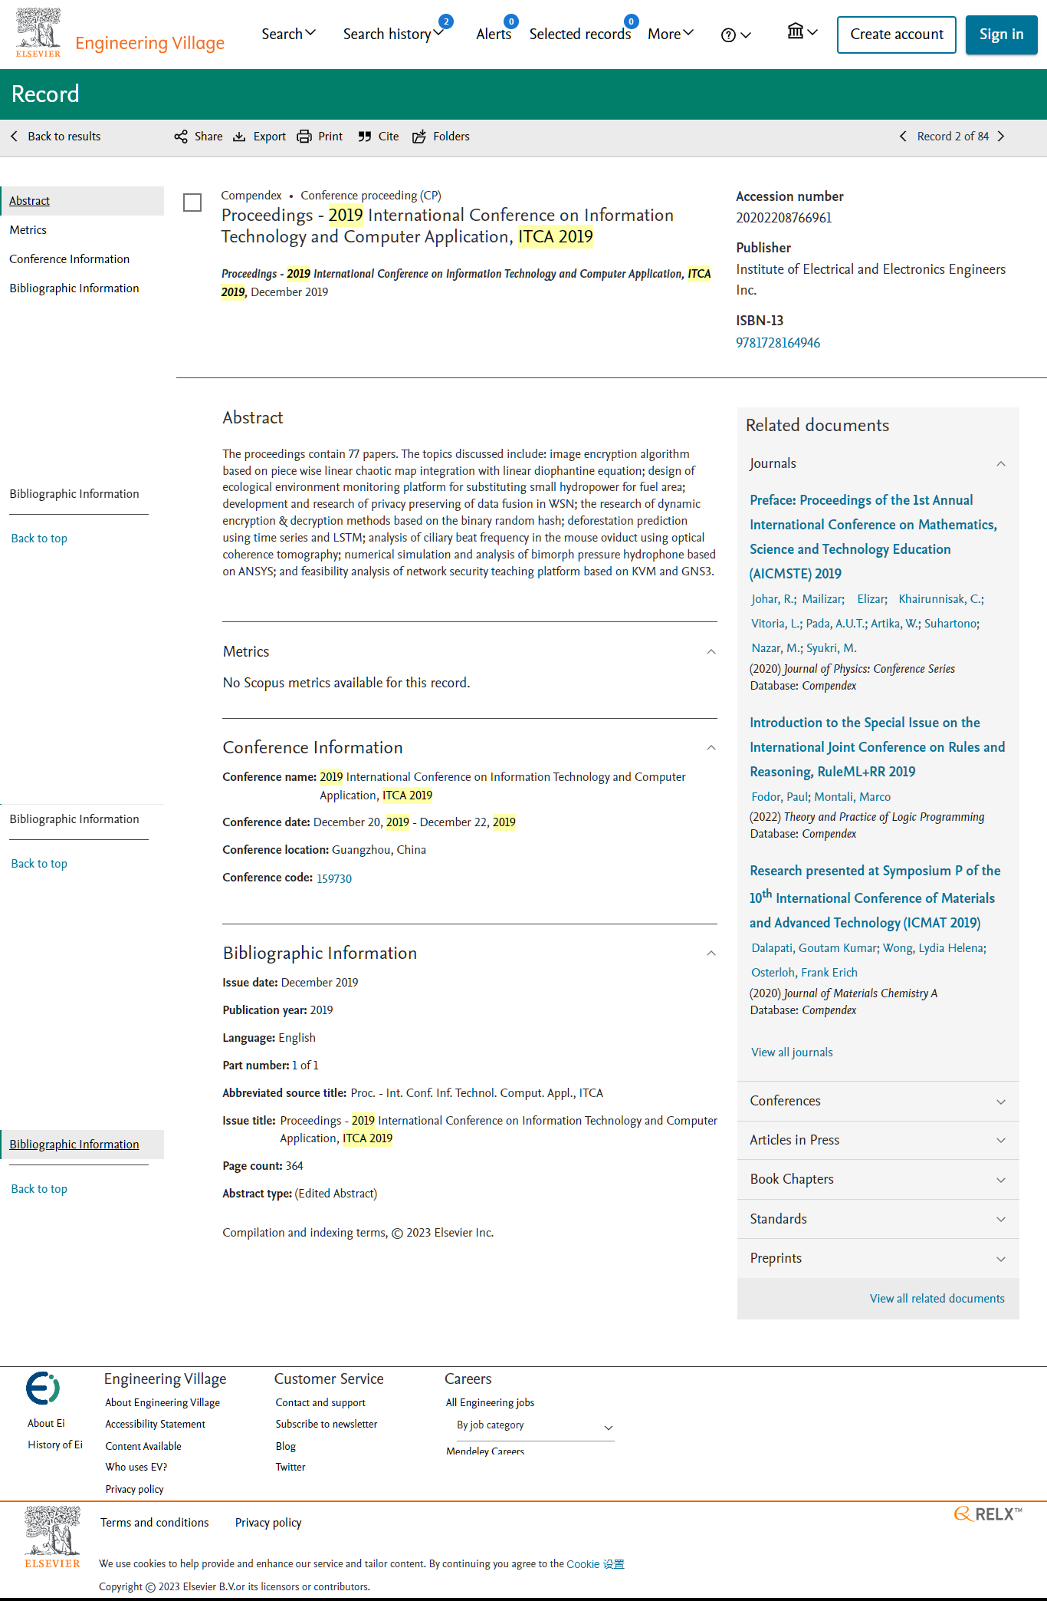Go to next record arrow
The width and height of the screenshot is (1047, 1601).
click(1001, 137)
